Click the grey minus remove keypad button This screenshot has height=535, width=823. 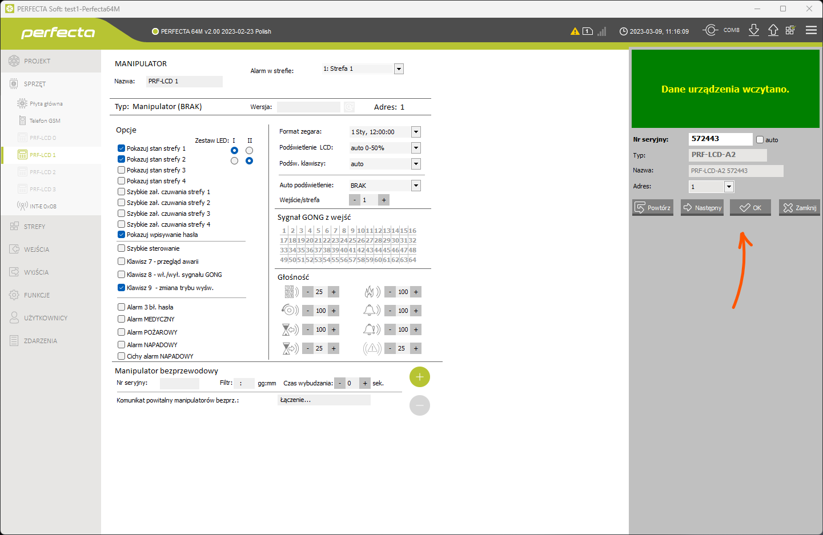420,405
